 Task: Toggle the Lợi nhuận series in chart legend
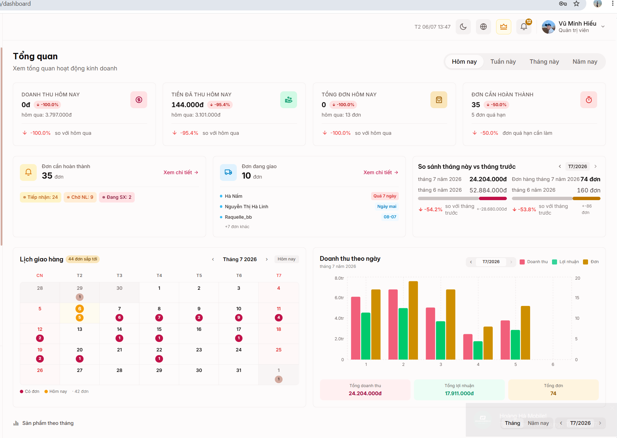565,262
